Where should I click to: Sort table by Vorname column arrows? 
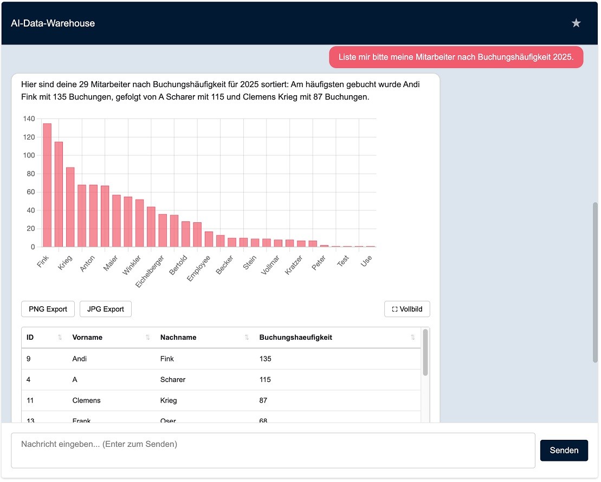click(x=147, y=338)
